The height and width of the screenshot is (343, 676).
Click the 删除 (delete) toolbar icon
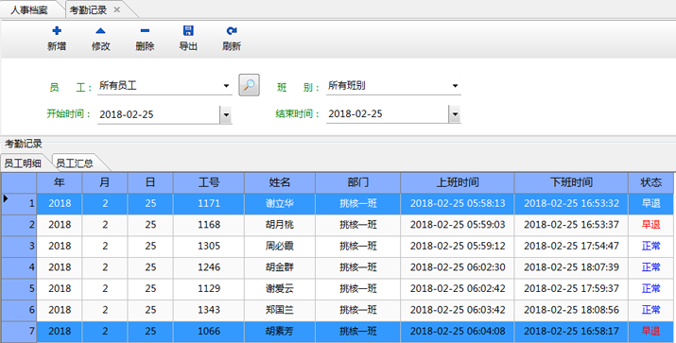(x=145, y=30)
